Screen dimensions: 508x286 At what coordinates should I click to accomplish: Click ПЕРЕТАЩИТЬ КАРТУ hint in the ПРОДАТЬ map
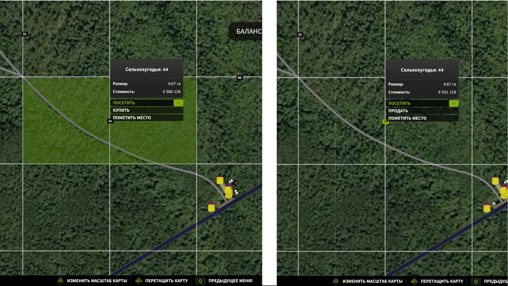coord(442,281)
